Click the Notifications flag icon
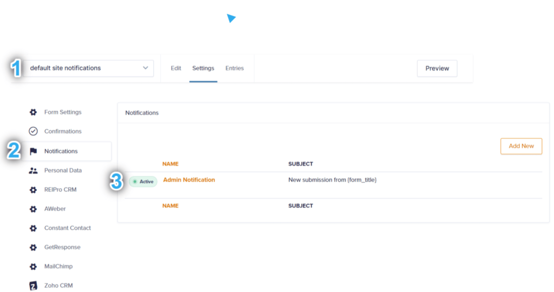The width and height of the screenshot is (554, 292). (x=33, y=151)
